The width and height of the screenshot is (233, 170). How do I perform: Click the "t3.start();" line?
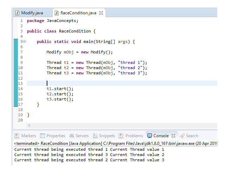(x=60, y=99)
